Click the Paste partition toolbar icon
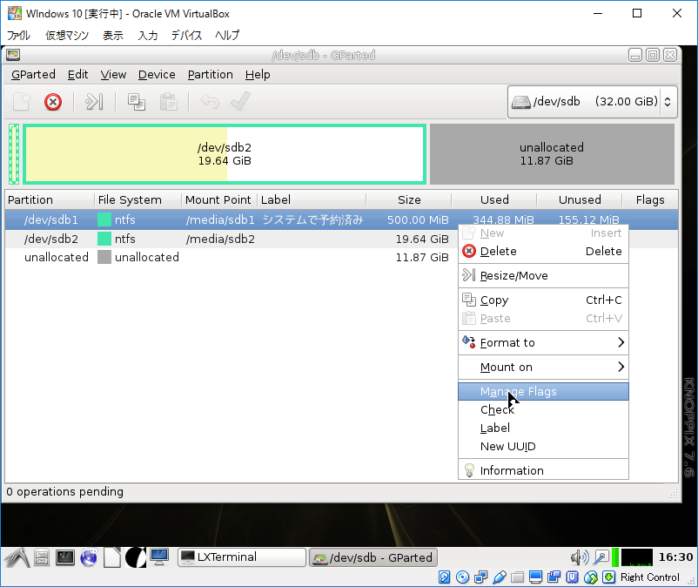Image resolution: width=698 pixels, height=587 pixels. click(169, 102)
